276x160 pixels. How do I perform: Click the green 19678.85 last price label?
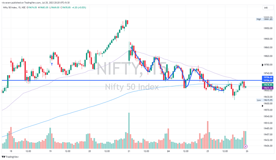pyautogui.click(x=268, y=85)
